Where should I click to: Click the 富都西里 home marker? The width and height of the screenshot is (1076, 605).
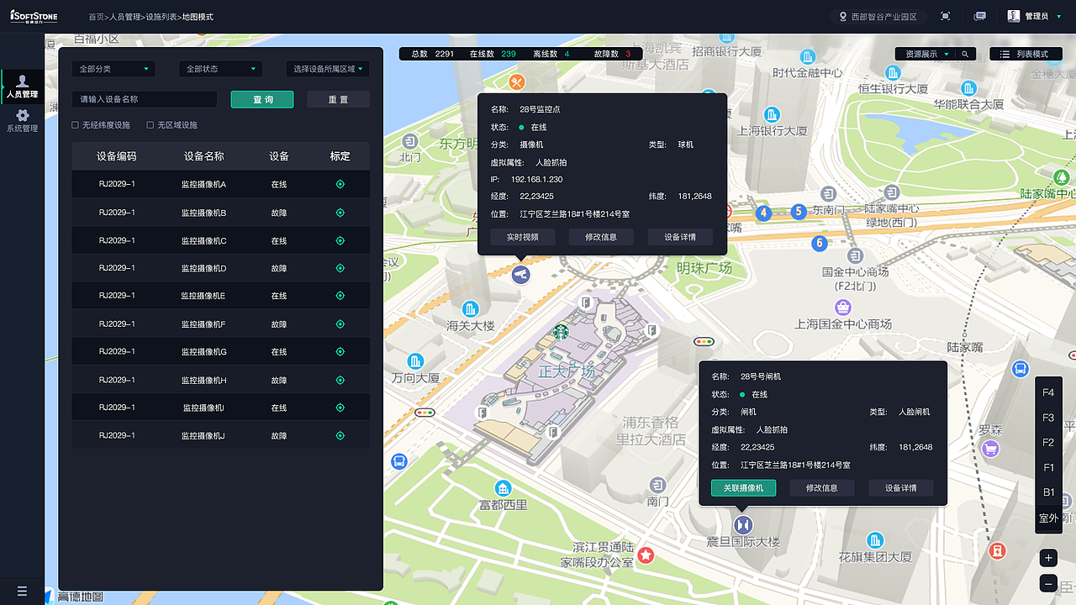point(503,488)
